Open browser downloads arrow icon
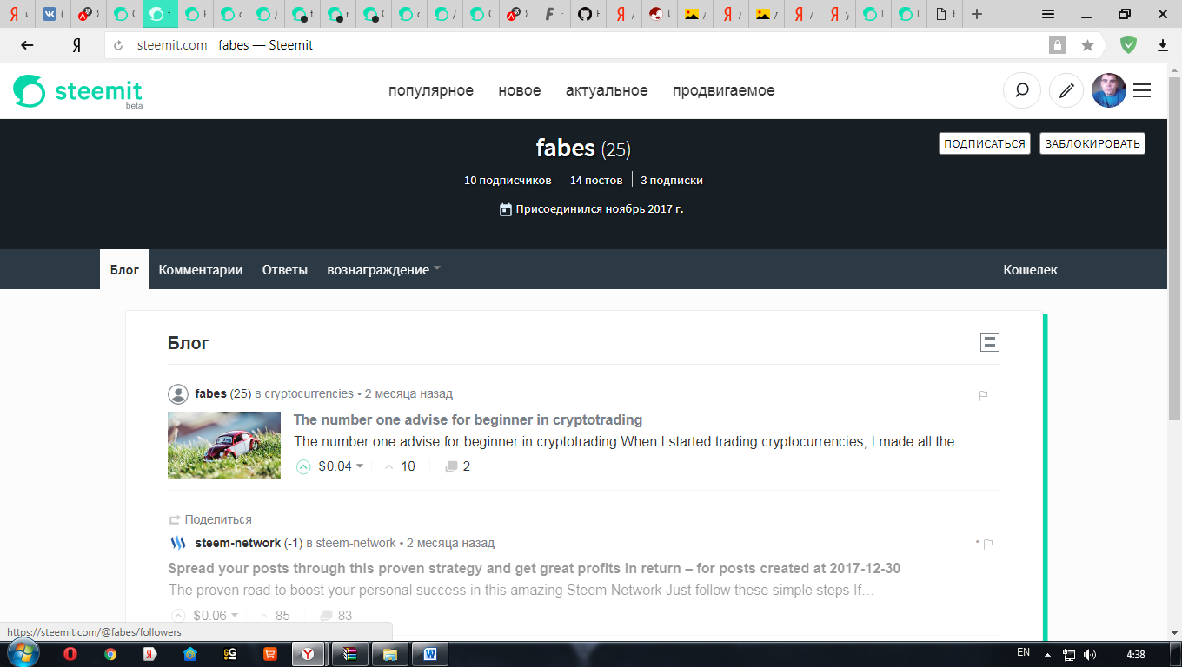 pos(1163,45)
